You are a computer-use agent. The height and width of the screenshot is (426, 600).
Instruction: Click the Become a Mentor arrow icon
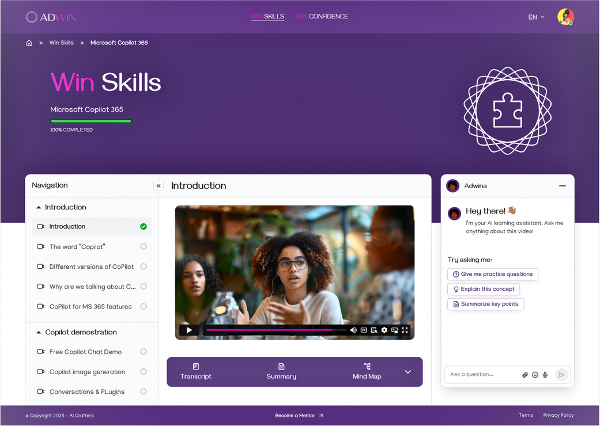click(321, 415)
